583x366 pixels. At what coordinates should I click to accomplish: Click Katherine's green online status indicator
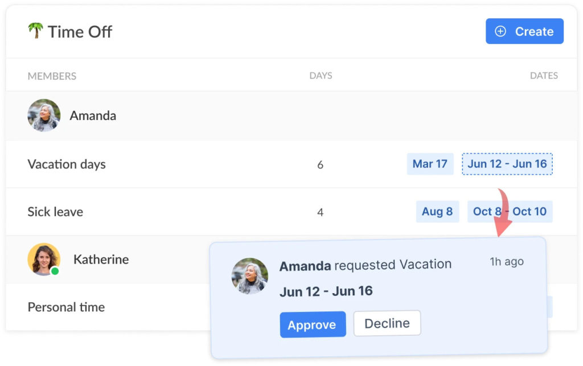[x=56, y=272]
